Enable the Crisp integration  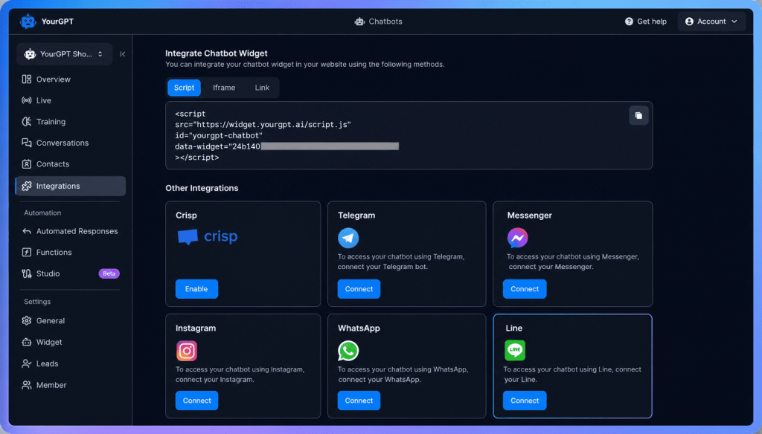click(x=196, y=289)
